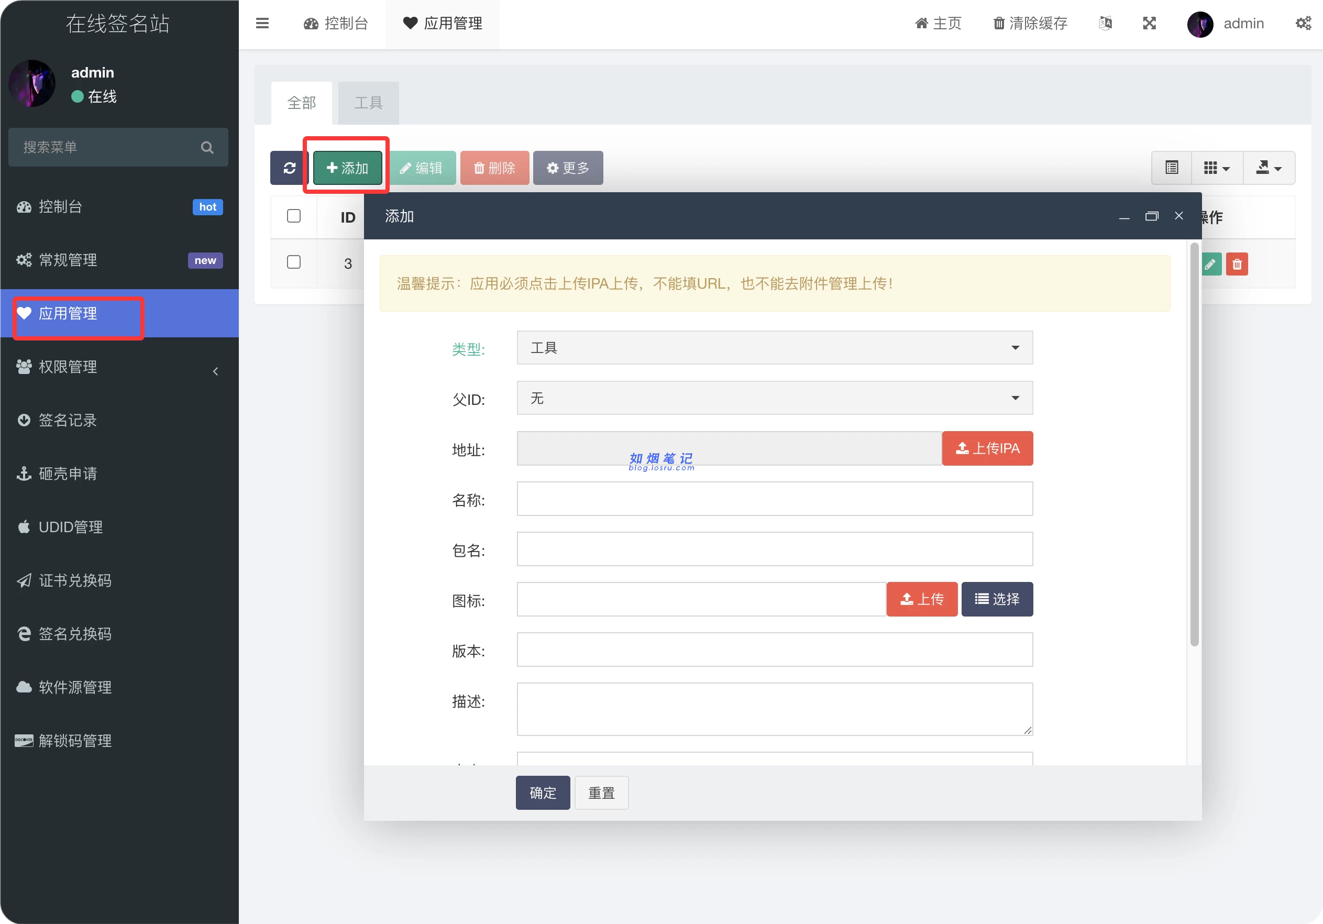Click the 地址 readonly field
Image resolution: width=1323 pixels, height=924 pixels.
729,448
